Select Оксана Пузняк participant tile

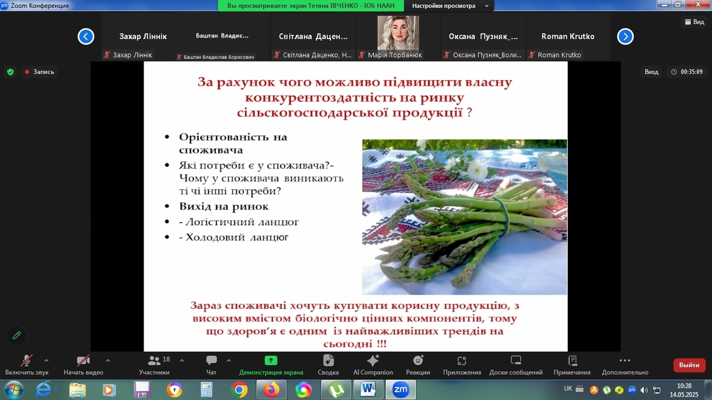coord(483,36)
